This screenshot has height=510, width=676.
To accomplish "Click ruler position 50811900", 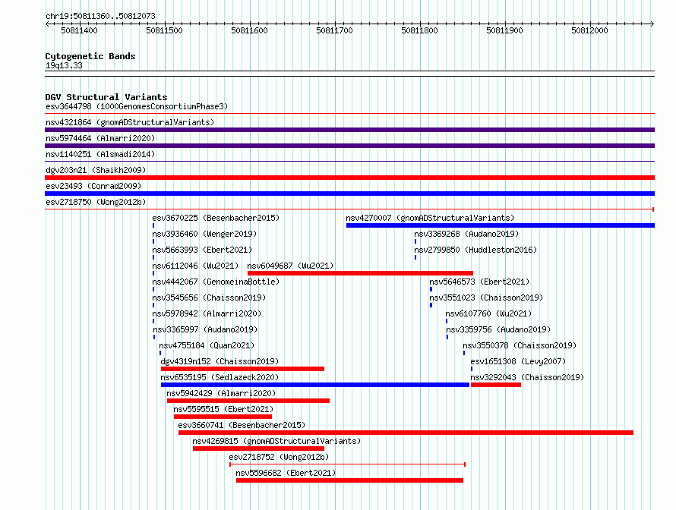I will [504, 30].
